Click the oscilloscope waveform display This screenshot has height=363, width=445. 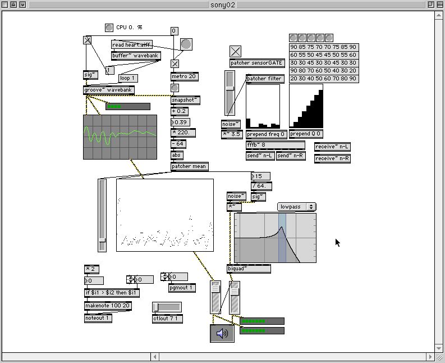[x=120, y=137]
